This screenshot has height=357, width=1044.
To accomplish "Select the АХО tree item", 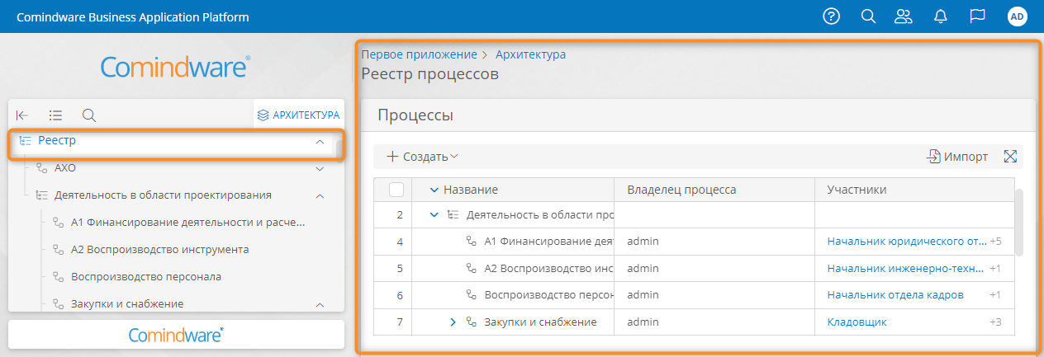I will tap(64, 168).
